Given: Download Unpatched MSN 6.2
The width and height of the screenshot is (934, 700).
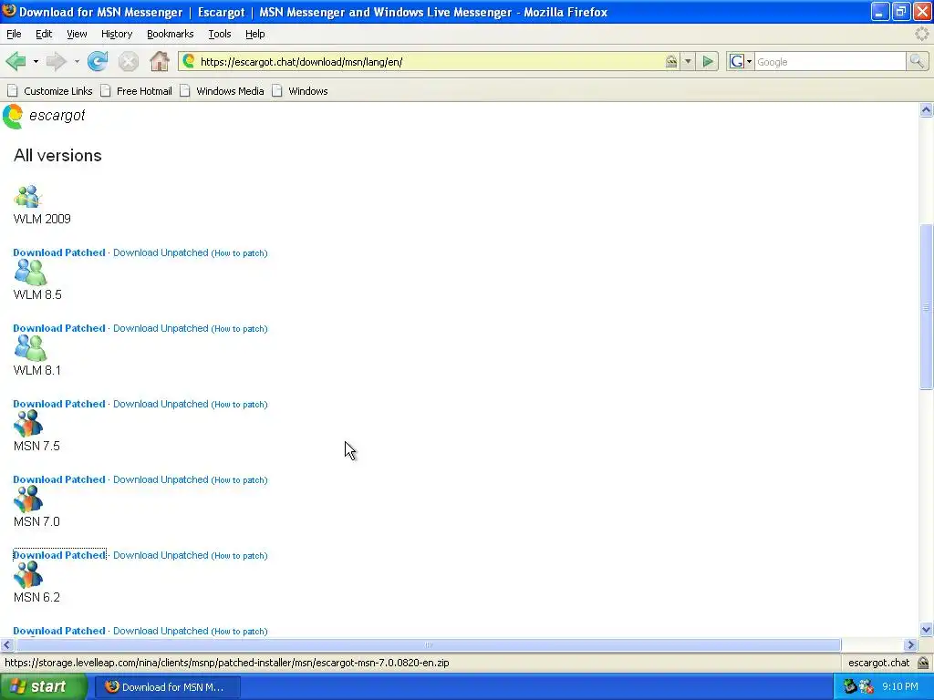Looking at the screenshot, I should coord(161,631).
